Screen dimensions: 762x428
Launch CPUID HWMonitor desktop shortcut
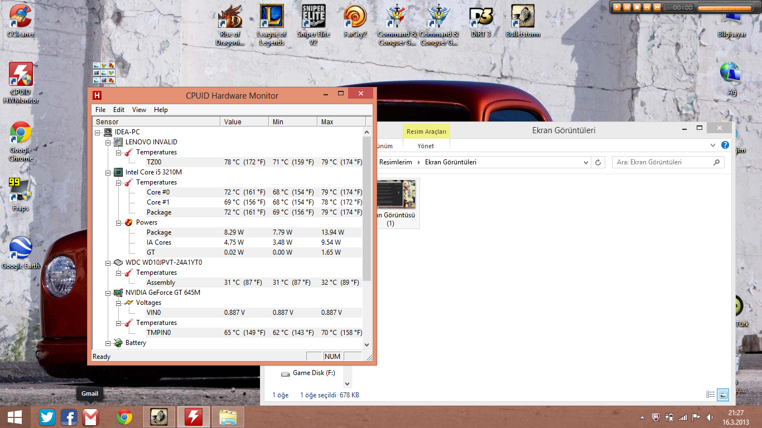coord(21,82)
